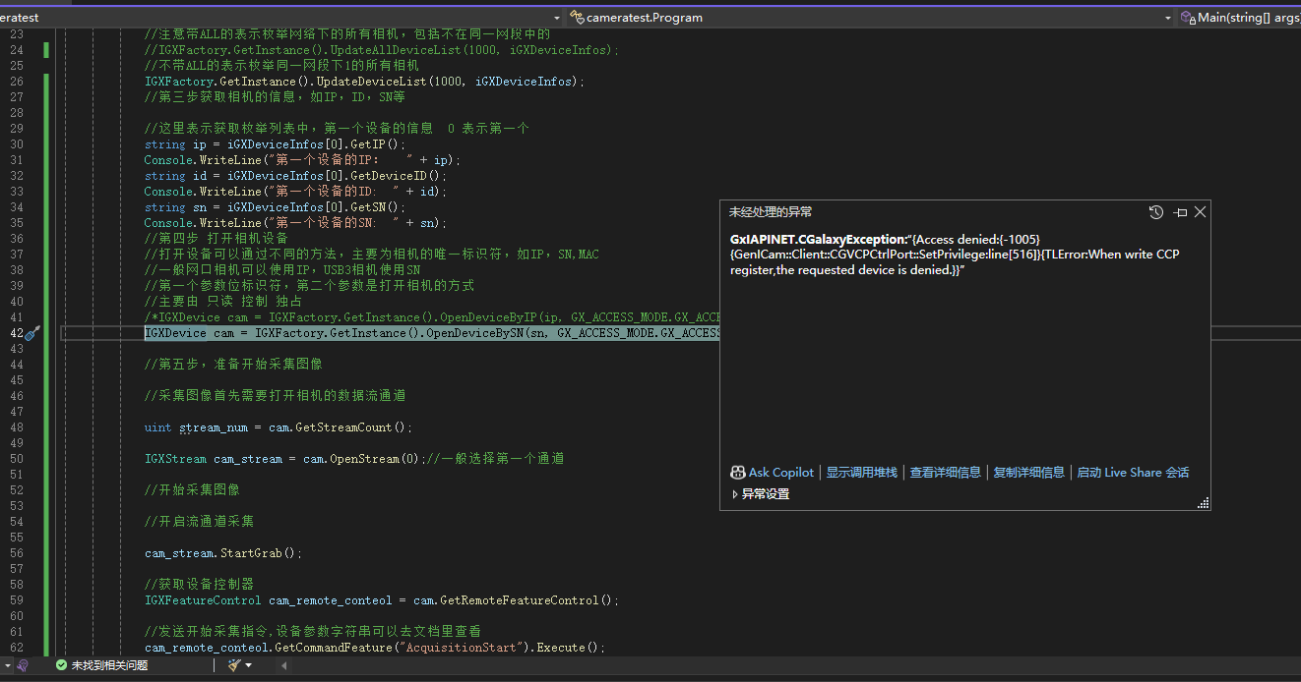Click 启动 Live Share 会话 link

pos(1133,473)
